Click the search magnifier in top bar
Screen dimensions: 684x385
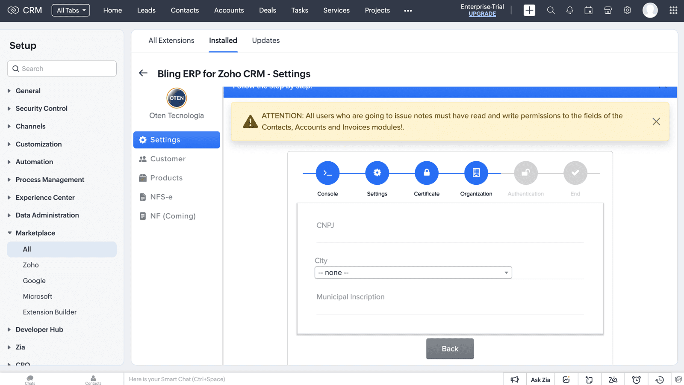coord(551,10)
